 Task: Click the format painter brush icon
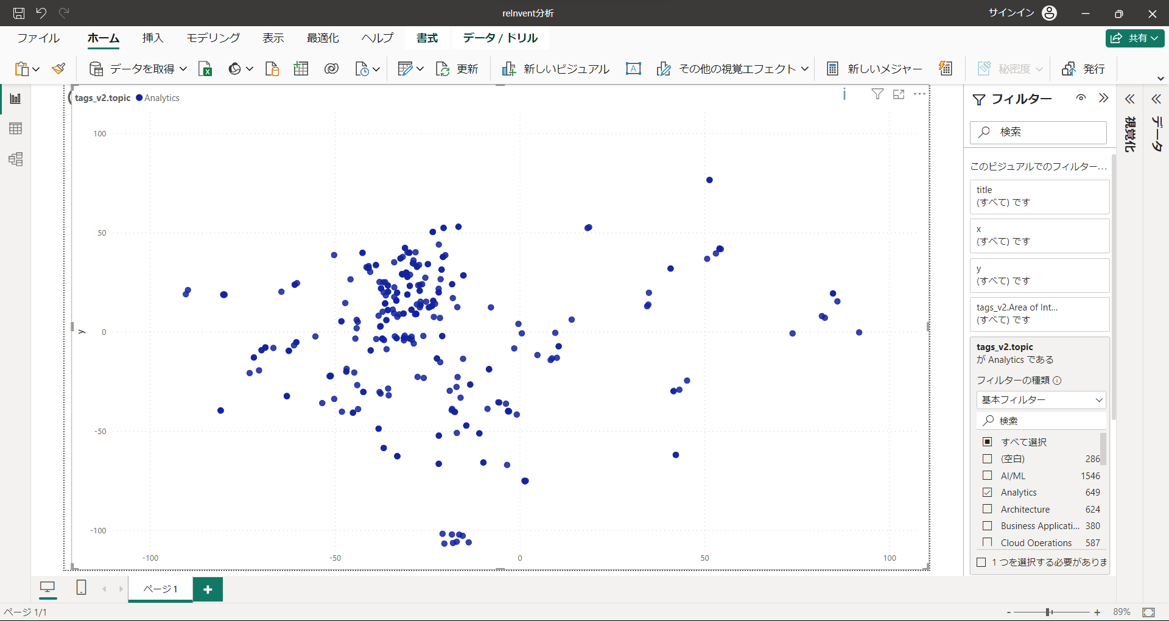59,69
